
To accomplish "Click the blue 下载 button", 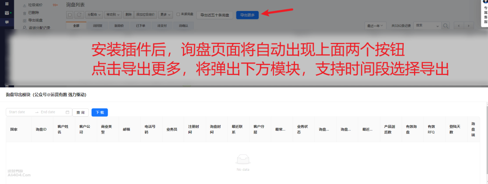I will 100,112.
